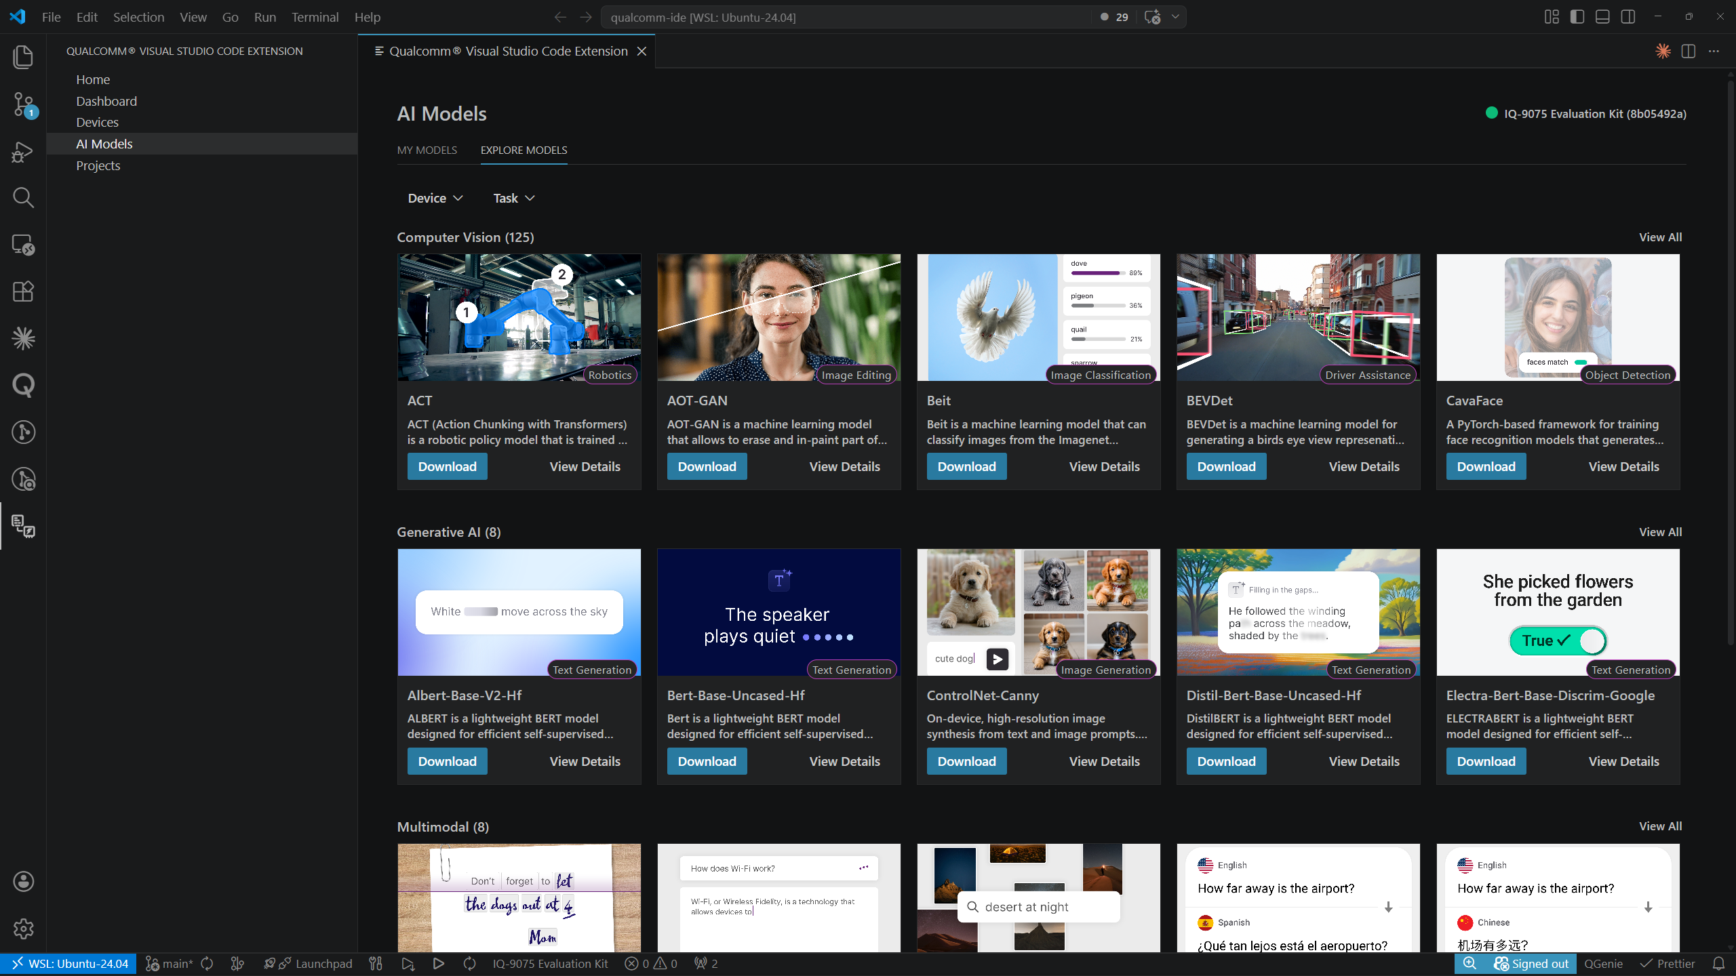Expand the Task filter dropdown

pyautogui.click(x=514, y=198)
